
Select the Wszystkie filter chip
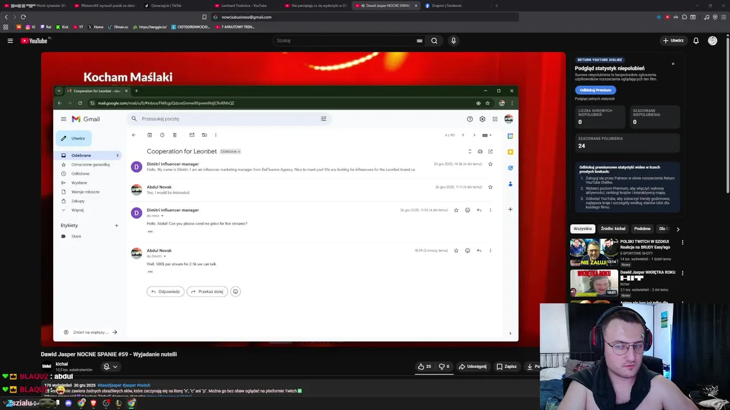(x=583, y=229)
